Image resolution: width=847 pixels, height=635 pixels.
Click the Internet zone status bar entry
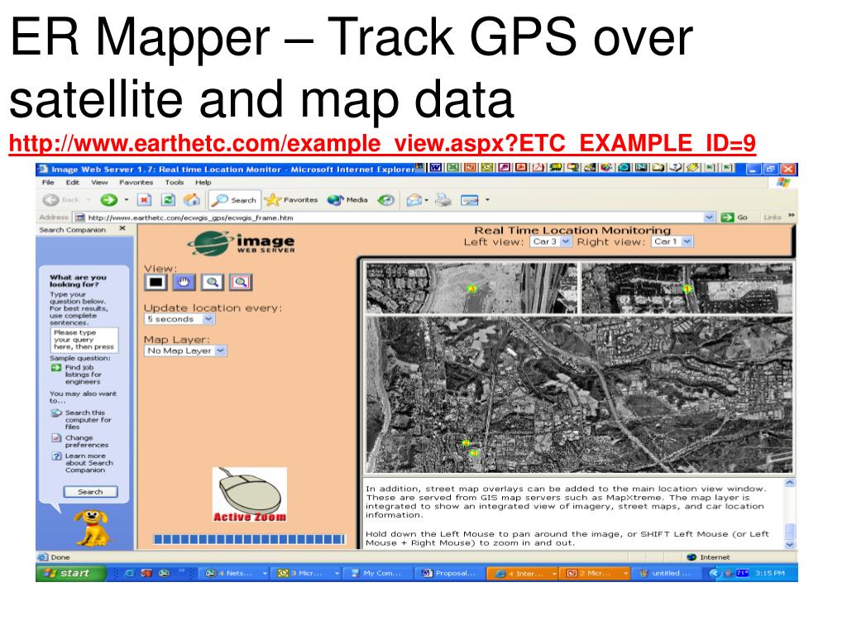pos(708,557)
